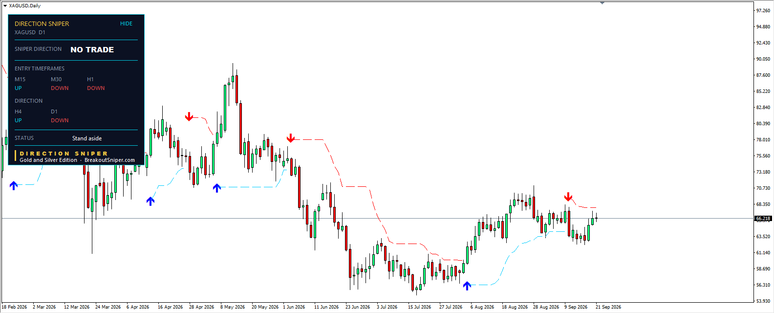774x313 pixels.
Task: Click the 66.218 current price tag
Action: (x=763, y=219)
